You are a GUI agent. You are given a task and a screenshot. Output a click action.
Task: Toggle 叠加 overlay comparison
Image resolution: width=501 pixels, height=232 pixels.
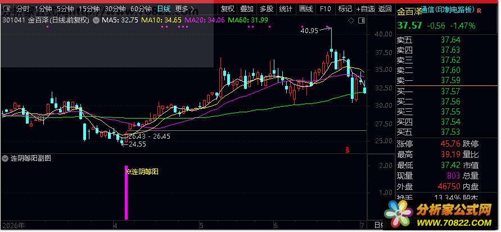tap(247, 9)
